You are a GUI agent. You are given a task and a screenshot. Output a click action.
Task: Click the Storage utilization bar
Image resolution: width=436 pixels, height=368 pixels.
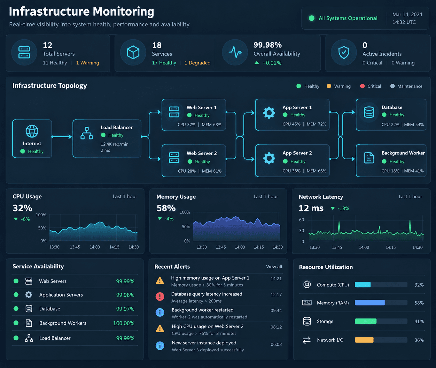[381, 321]
